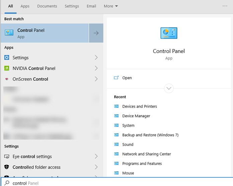Open Controlled folder access result
The image size is (233, 186).
coord(51,167)
